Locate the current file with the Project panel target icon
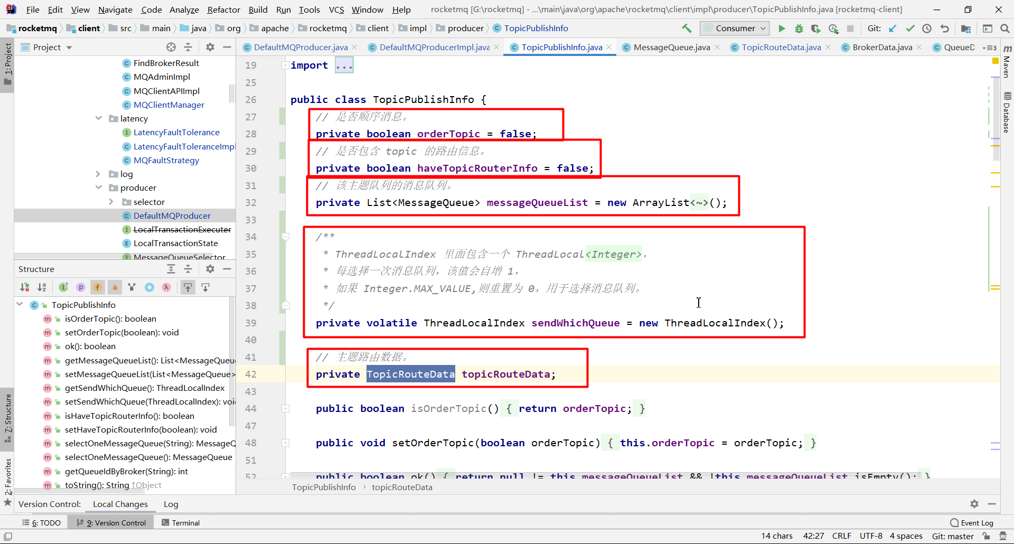Screen dimensions: 1014x544 click(171, 47)
